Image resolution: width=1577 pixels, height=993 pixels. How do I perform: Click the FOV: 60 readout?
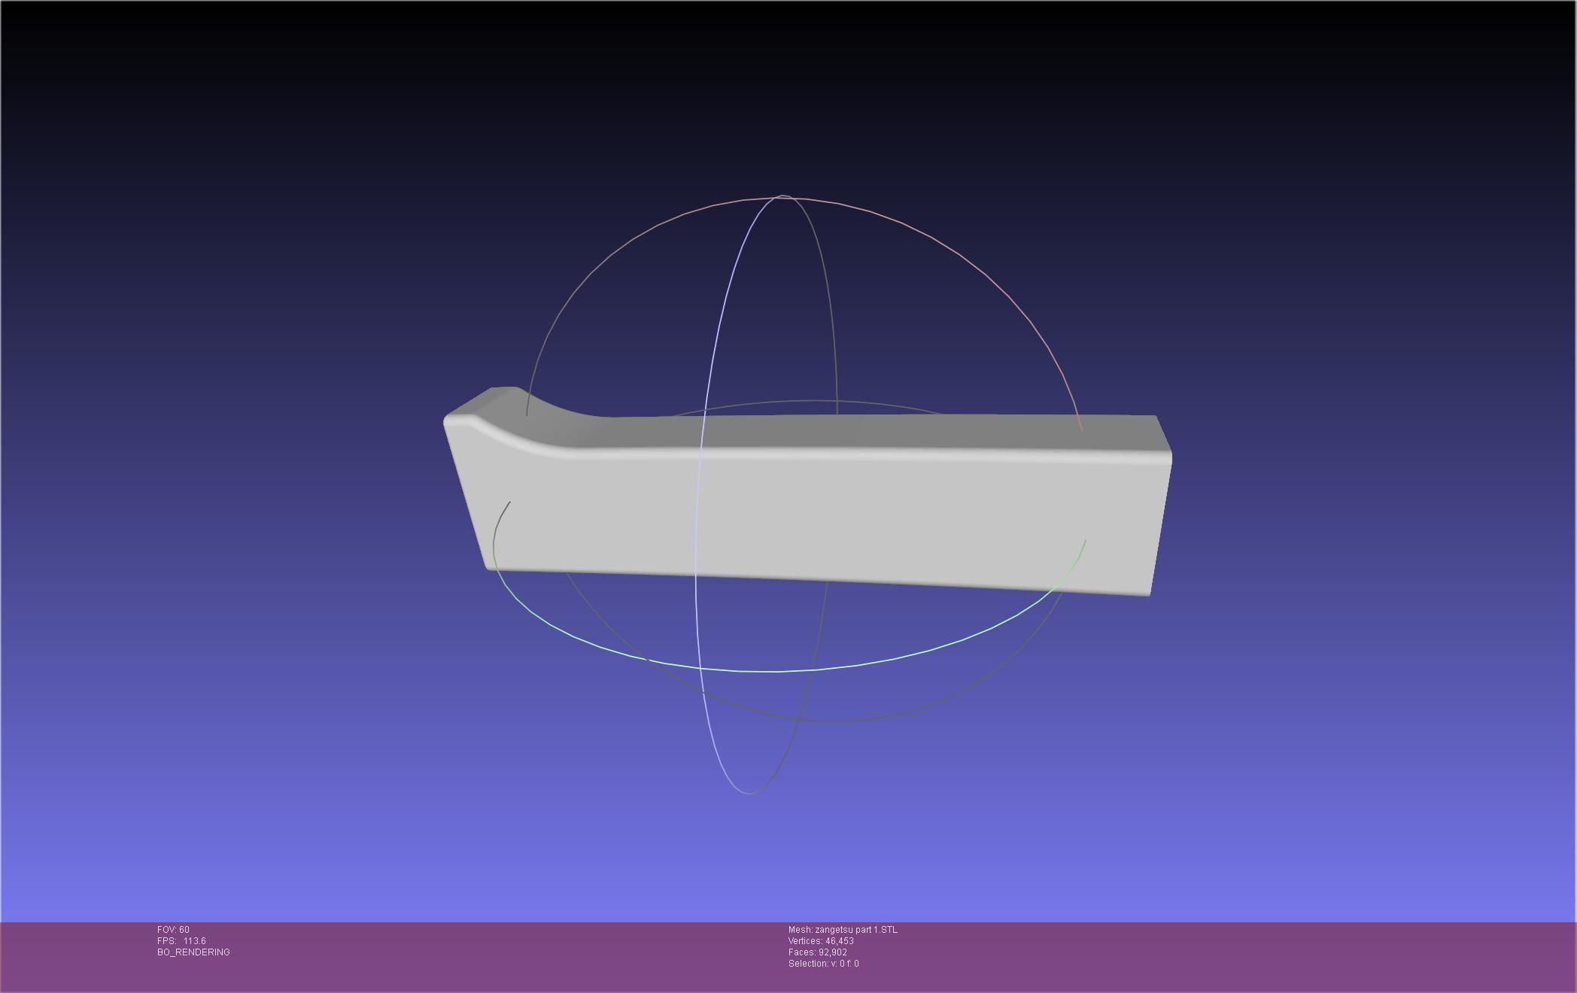(173, 930)
